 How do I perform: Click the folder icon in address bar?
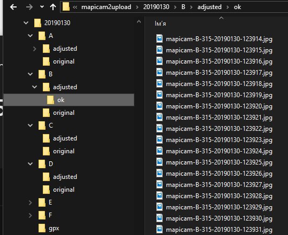[66, 7]
